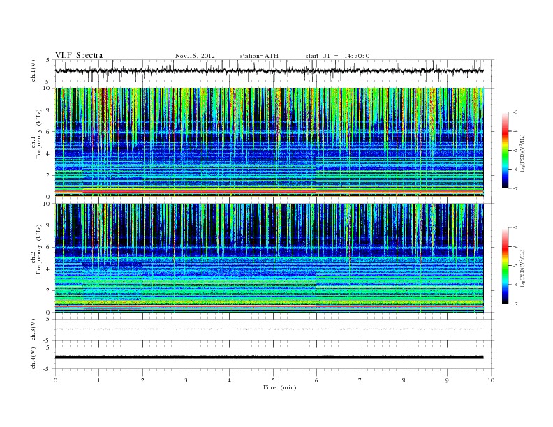Click the ch.1 "Frequency (kHz)" axis label
This screenshot has height=427, width=553.
[x=39, y=134]
